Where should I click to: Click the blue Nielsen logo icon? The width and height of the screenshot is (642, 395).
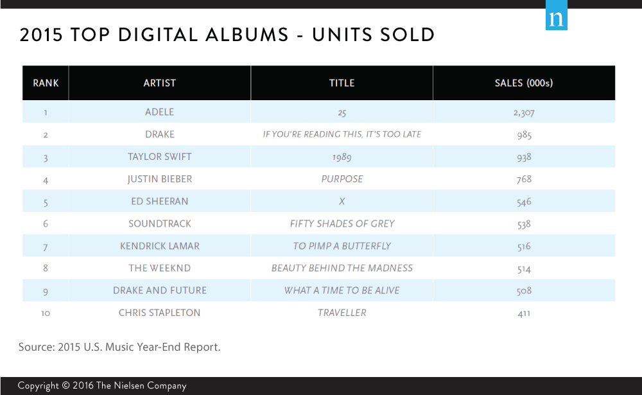click(557, 15)
